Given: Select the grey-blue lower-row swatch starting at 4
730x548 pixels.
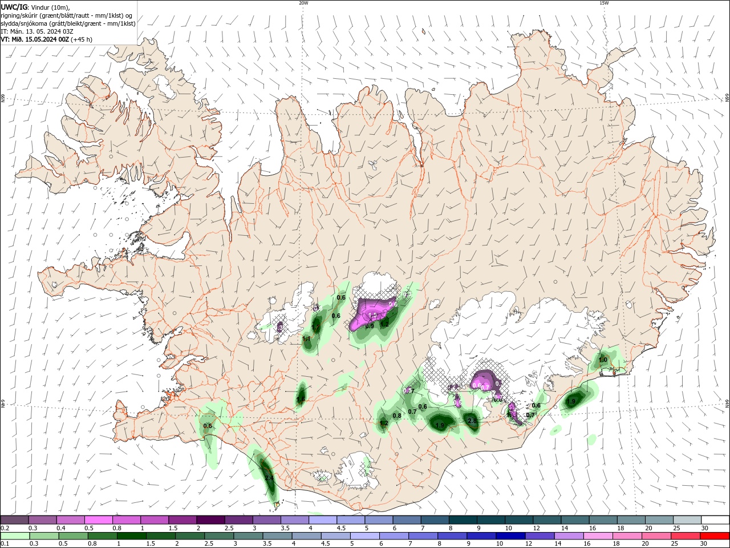Looking at the screenshot, I should [x=306, y=536].
